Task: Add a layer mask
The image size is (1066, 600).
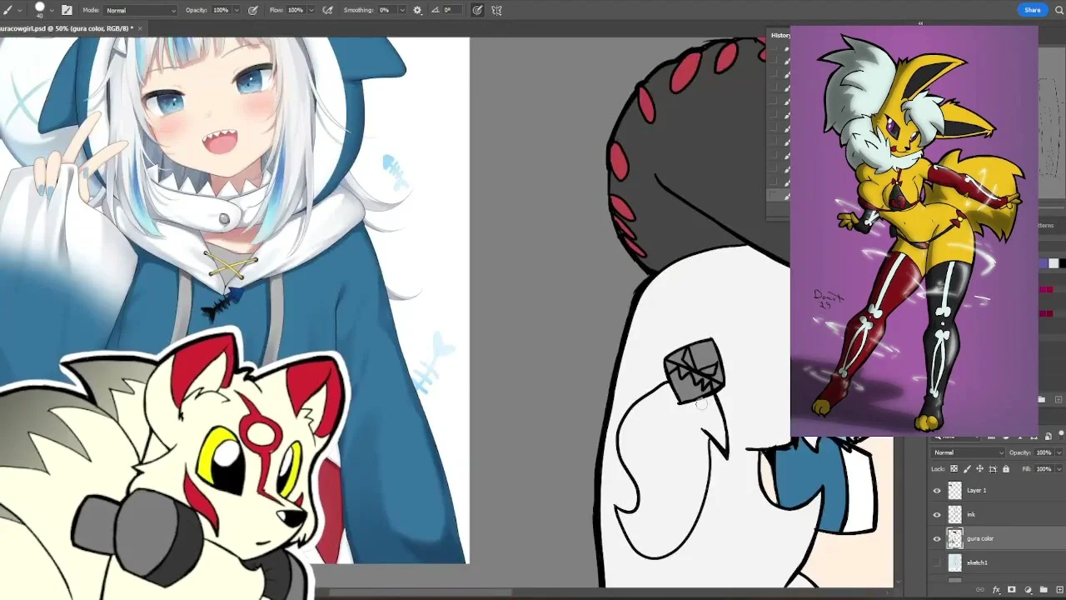Action: point(1012,590)
